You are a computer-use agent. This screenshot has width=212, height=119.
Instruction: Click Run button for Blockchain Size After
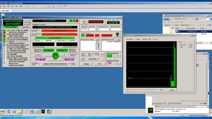[x=119, y=40]
